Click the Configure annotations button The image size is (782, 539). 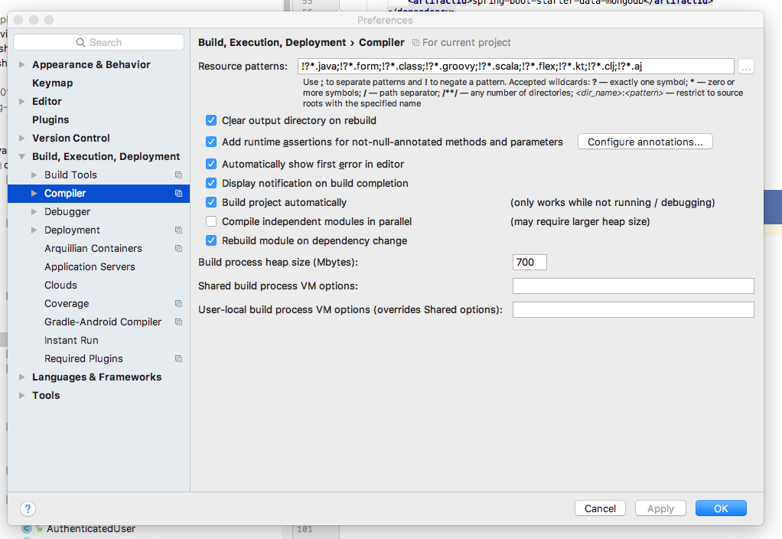coord(645,142)
